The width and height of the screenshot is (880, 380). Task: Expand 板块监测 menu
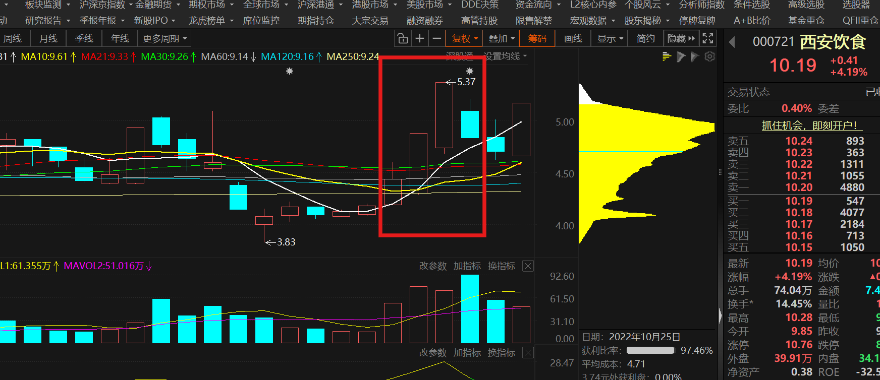click(48, 5)
